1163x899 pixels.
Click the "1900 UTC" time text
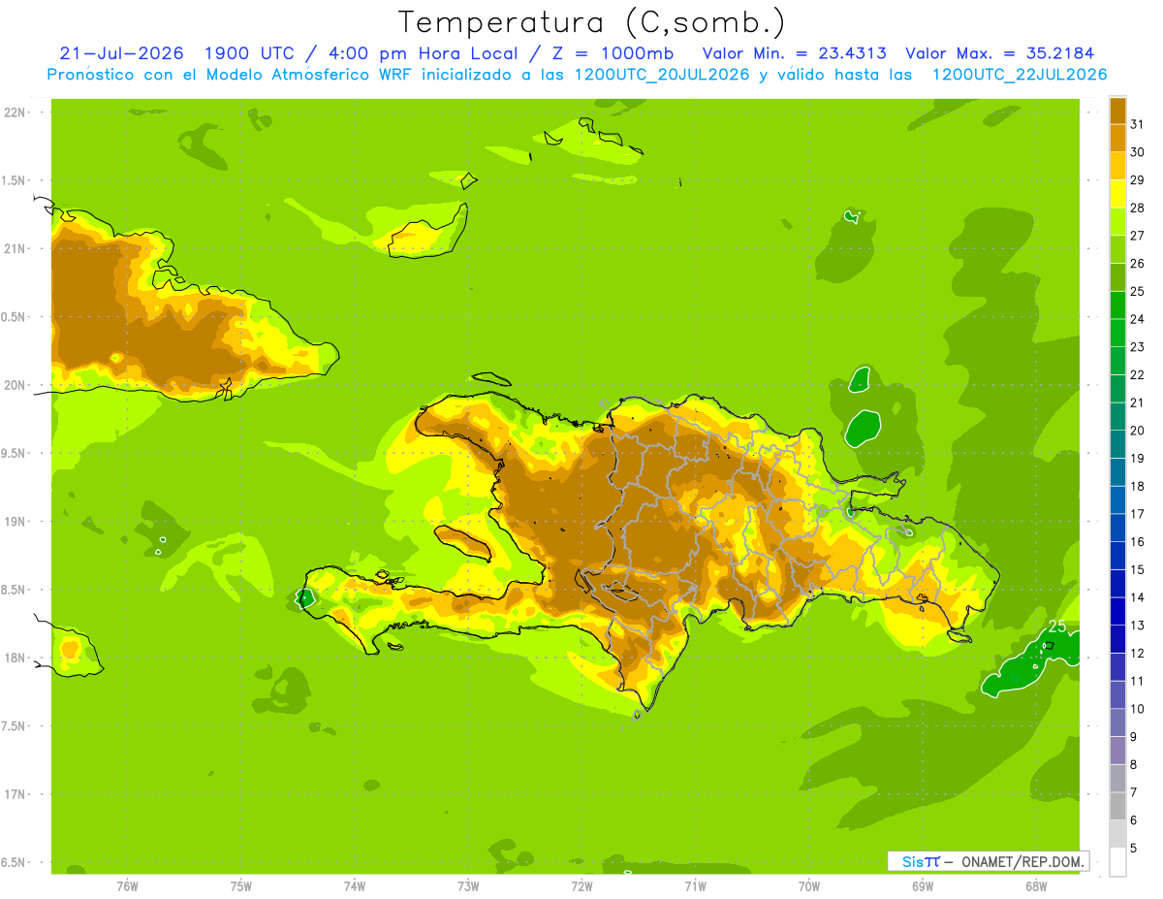[252, 53]
